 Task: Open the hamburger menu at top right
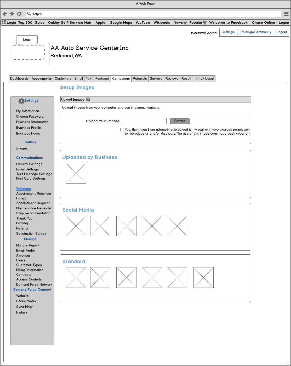click(287, 14)
